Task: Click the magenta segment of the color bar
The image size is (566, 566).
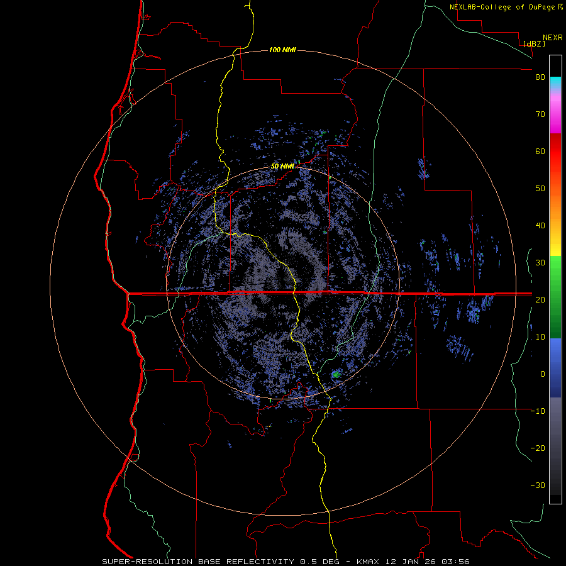Action: (555, 116)
